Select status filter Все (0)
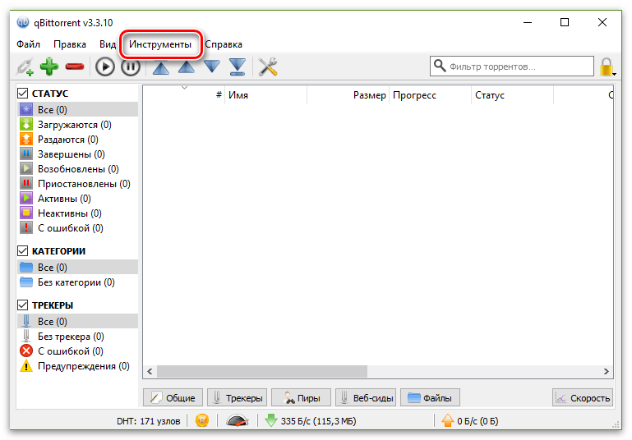Image resolution: width=632 pixels, height=440 pixels. pos(78,109)
